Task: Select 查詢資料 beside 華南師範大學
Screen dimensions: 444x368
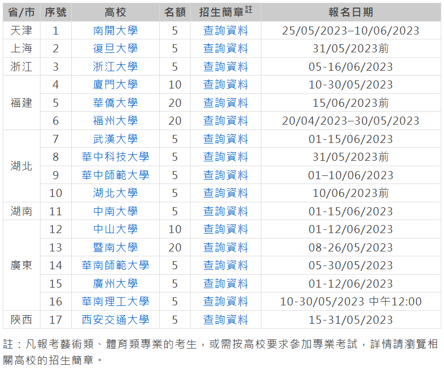Action: coord(226,265)
